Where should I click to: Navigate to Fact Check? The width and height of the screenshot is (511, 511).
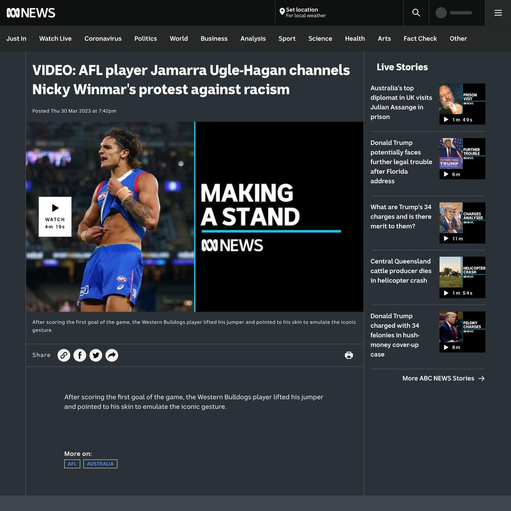420,38
